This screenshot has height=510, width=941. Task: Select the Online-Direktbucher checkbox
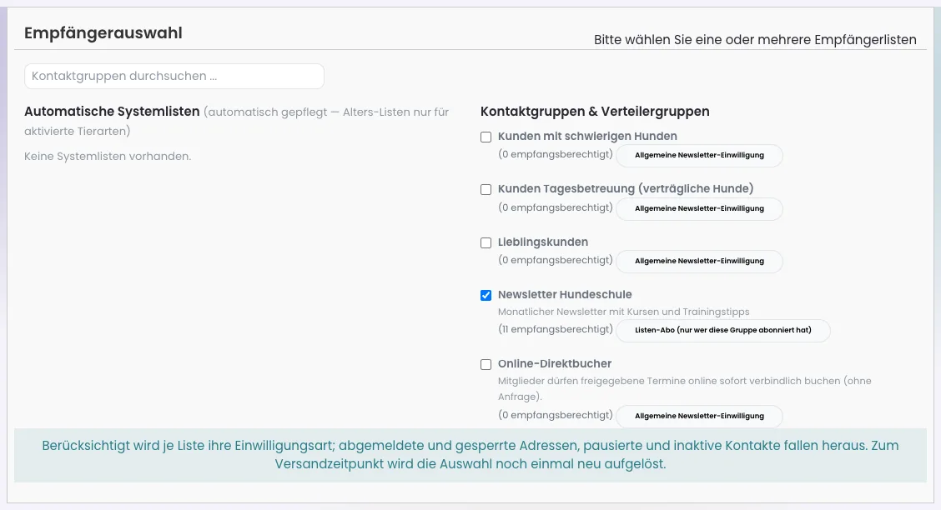(486, 364)
